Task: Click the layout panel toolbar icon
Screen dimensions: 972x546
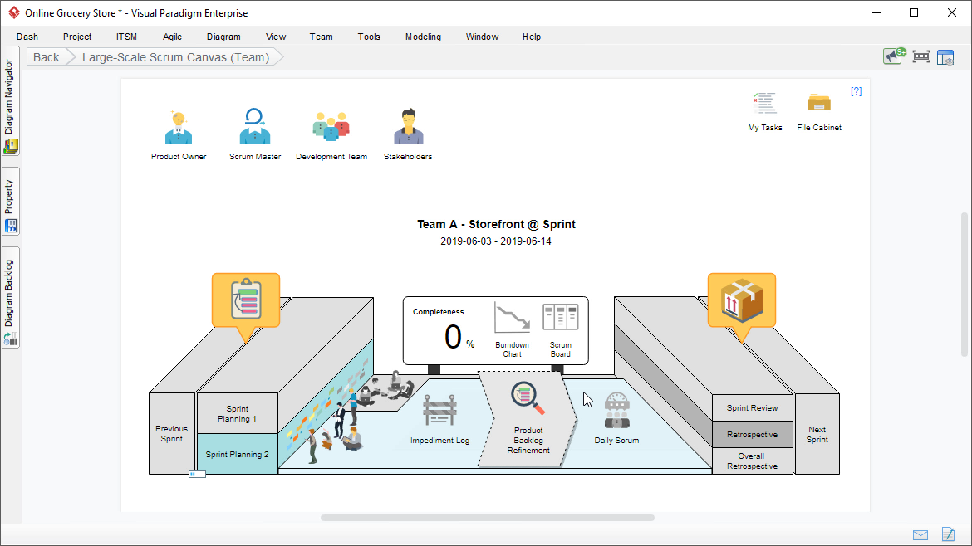Action: [x=945, y=56]
